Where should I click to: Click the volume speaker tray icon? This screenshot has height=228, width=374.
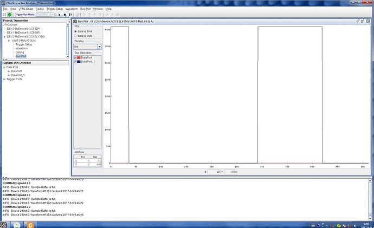(354, 226)
